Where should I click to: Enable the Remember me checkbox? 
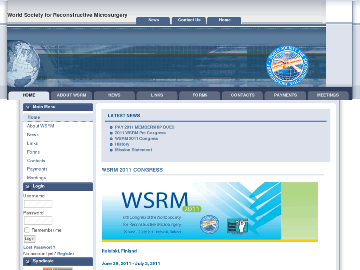tap(27, 230)
